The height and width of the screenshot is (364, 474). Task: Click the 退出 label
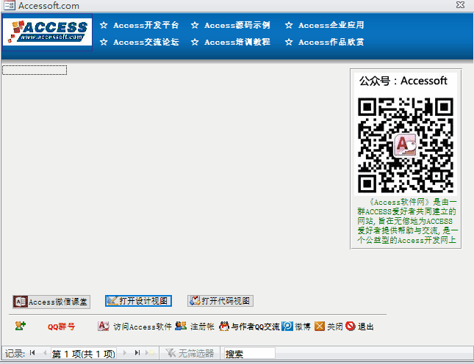click(366, 327)
